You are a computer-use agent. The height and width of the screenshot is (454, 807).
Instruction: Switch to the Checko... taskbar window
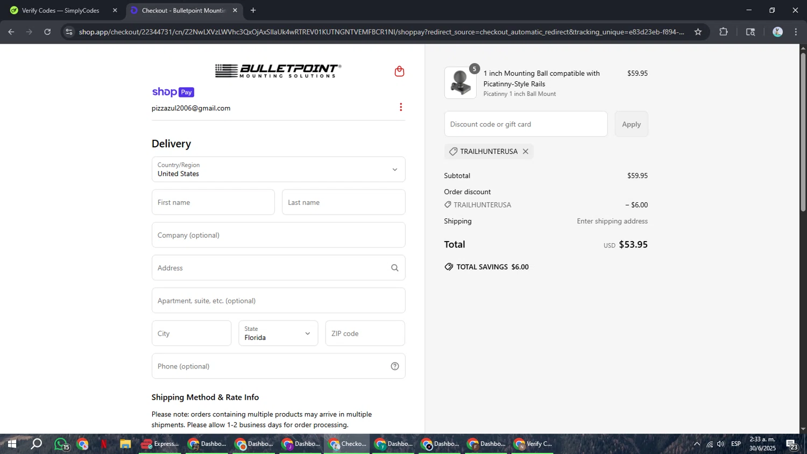pyautogui.click(x=347, y=444)
